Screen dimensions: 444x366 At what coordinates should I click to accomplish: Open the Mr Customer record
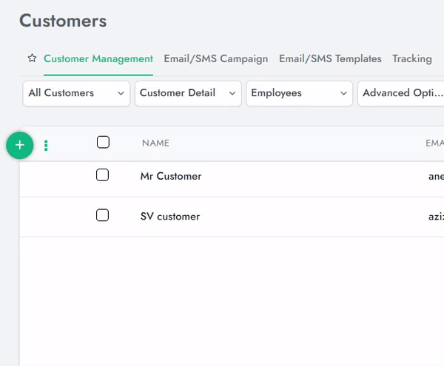pyautogui.click(x=170, y=176)
